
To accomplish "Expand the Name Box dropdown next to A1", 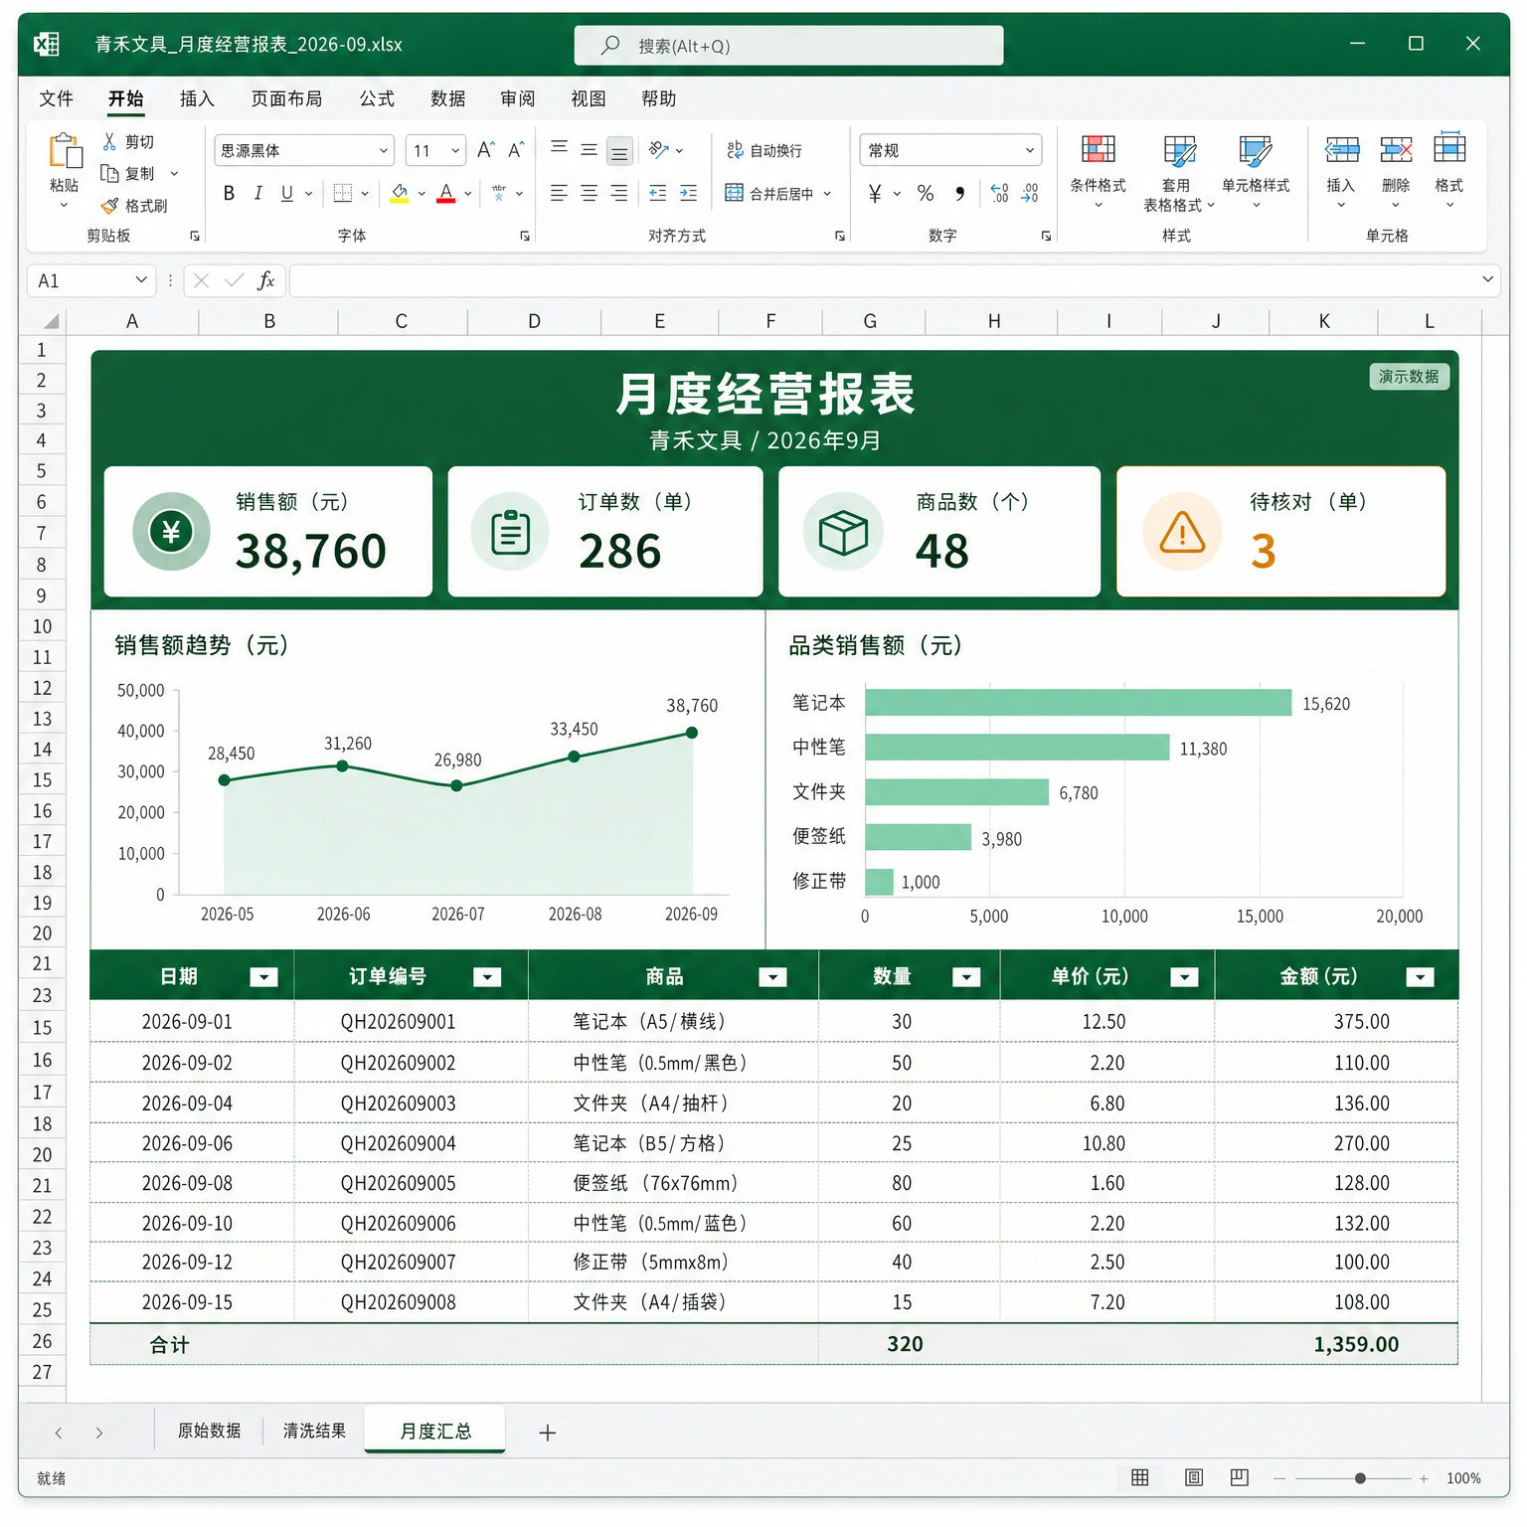I will click(x=140, y=280).
